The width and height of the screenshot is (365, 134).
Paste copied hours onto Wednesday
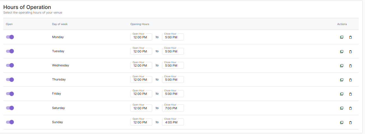click(x=351, y=66)
